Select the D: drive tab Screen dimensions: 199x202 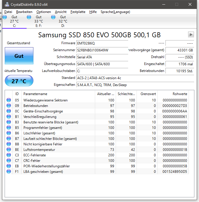click(x=63, y=21)
